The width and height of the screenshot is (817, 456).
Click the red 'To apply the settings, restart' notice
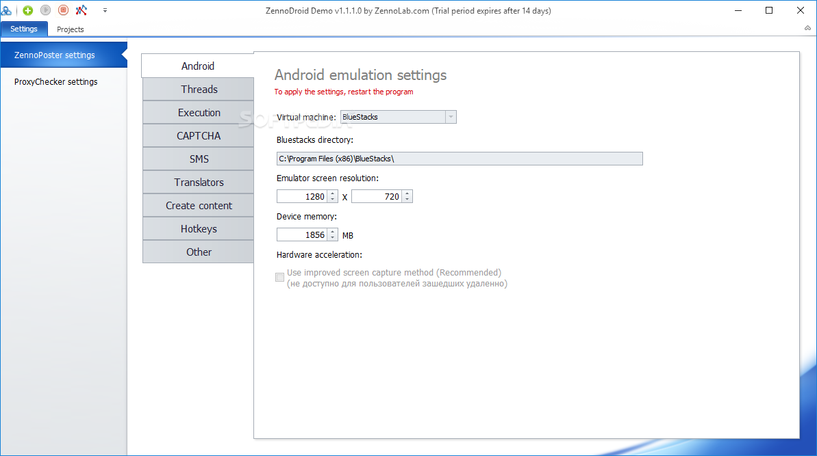pos(344,92)
